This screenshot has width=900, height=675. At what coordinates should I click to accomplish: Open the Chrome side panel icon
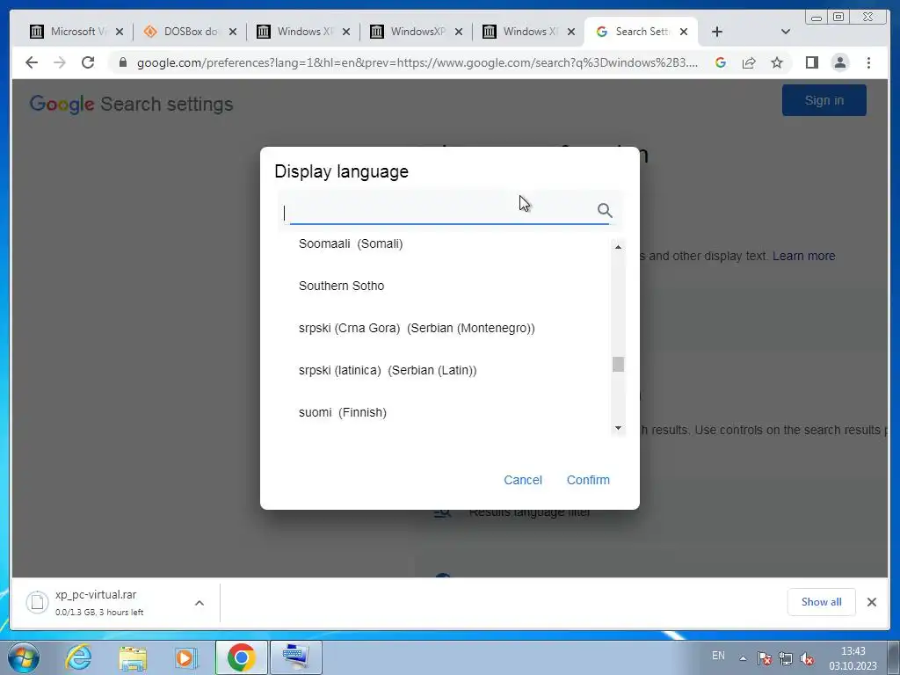point(811,62)
